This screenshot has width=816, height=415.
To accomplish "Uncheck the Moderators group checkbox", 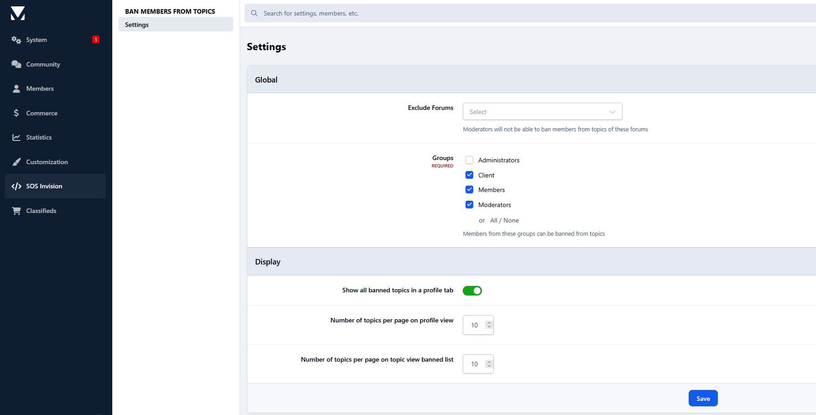I will [469, 205].
